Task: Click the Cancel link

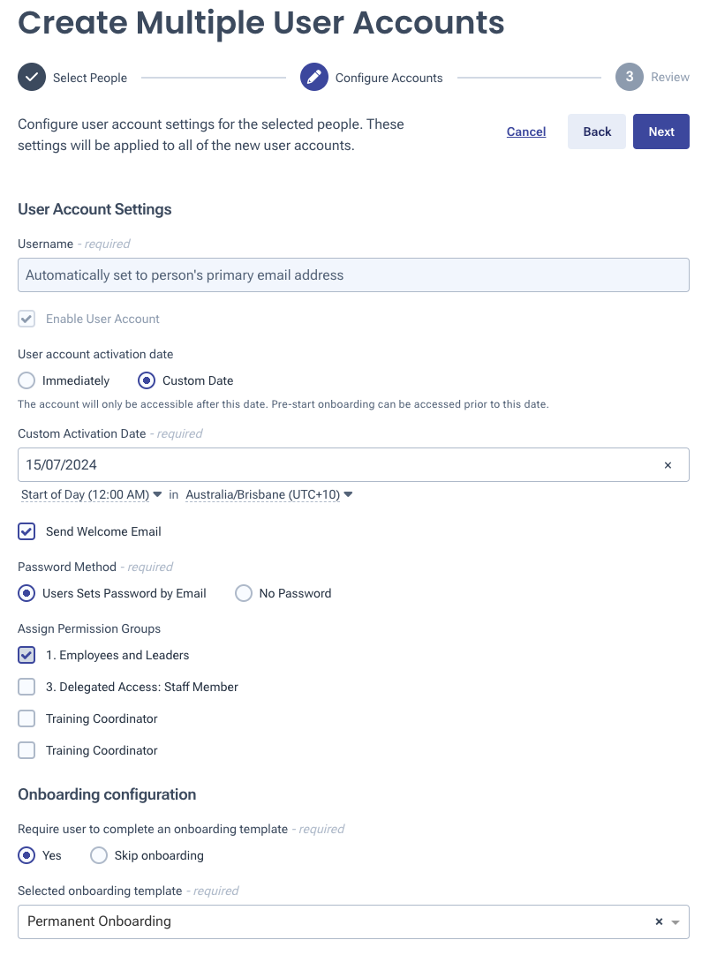Action: [526, 132]
